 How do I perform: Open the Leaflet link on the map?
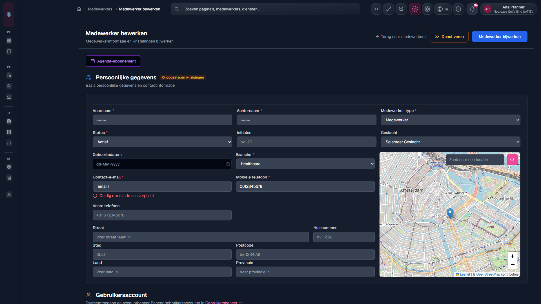pos(463,274)
